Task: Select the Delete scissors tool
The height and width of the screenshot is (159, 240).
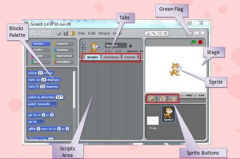Action: pyautogui.click(x=154, y=33)
